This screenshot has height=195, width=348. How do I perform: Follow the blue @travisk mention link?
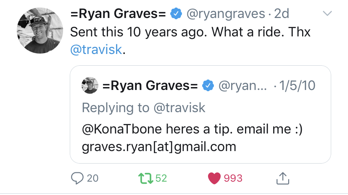[x=97, y=50]
